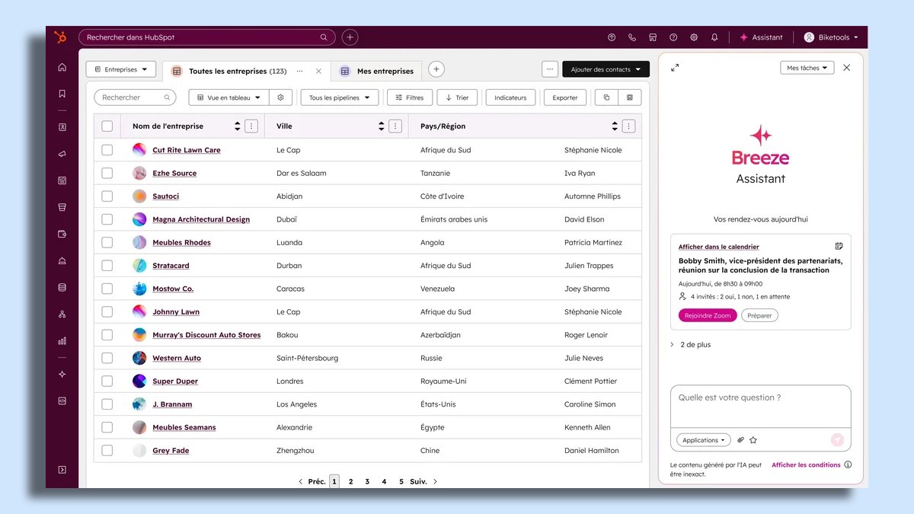
Task: Go to page 2 in the pagination
Action: click(x=350, y=481)
